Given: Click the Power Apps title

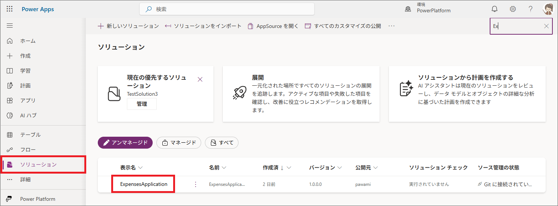Looking at the screenshot, I should 38,9.
